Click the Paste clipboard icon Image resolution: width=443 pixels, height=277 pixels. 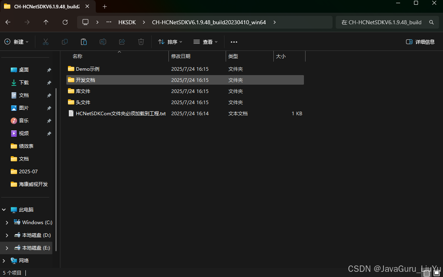[x=83, y=42]
